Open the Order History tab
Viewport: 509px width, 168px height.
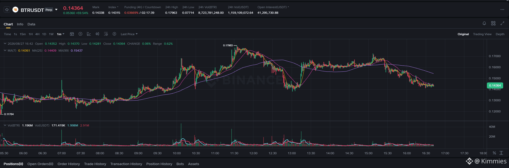[69, 164]
